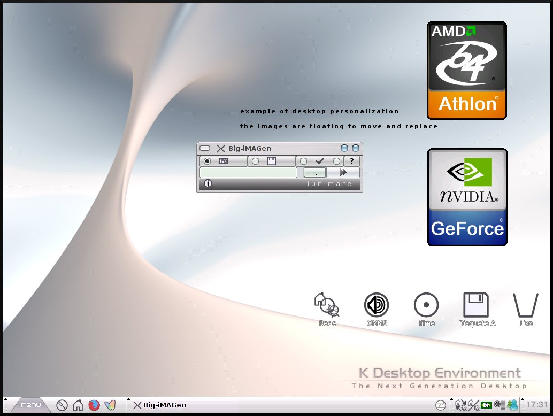Launch the XMMS desktop icon
The image size is (553, 416).
377,309
